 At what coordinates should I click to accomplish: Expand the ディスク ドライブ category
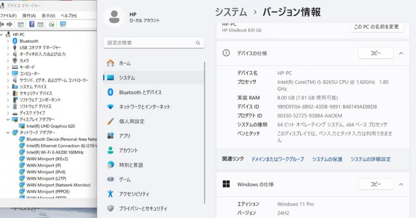point(7,113)
